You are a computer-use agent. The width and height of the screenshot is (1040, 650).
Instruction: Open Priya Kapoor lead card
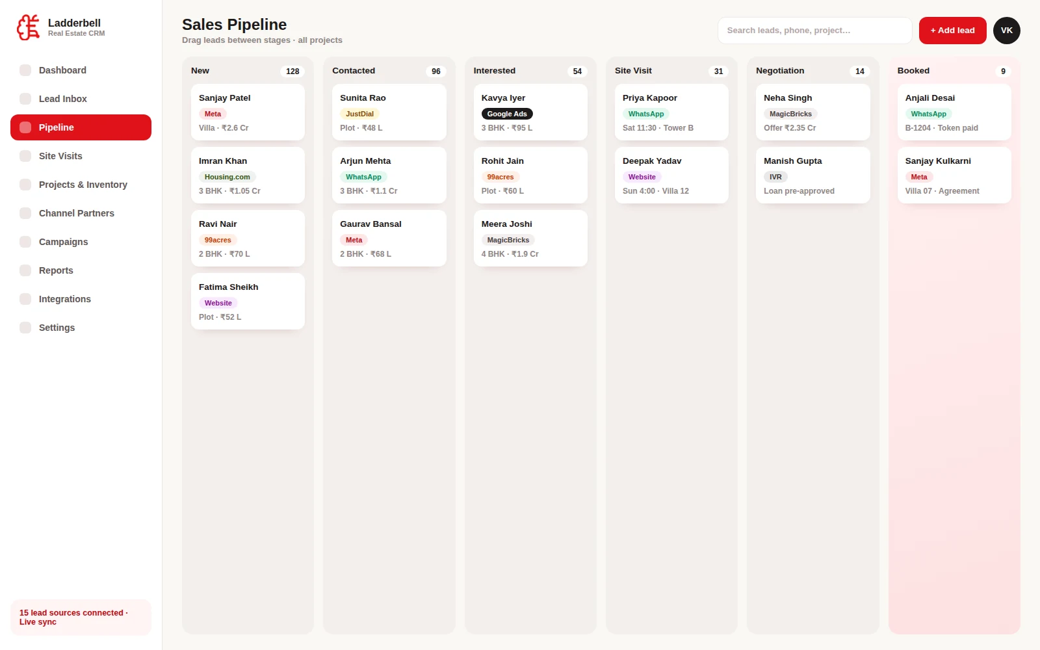click(671, 112)
